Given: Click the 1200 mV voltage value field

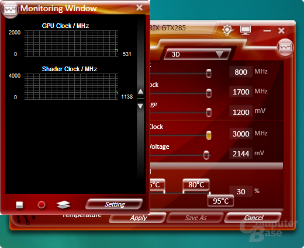Looking at the screenshot, I should point(241,112).
